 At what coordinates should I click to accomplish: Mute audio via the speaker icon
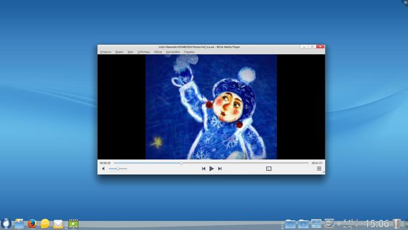pos(103,169)
